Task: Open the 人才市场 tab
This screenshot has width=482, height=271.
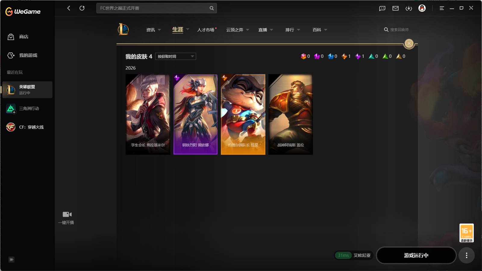Action: pos(206,30)
